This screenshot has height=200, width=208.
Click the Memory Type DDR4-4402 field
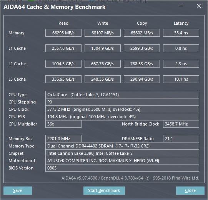coord(122,146)
